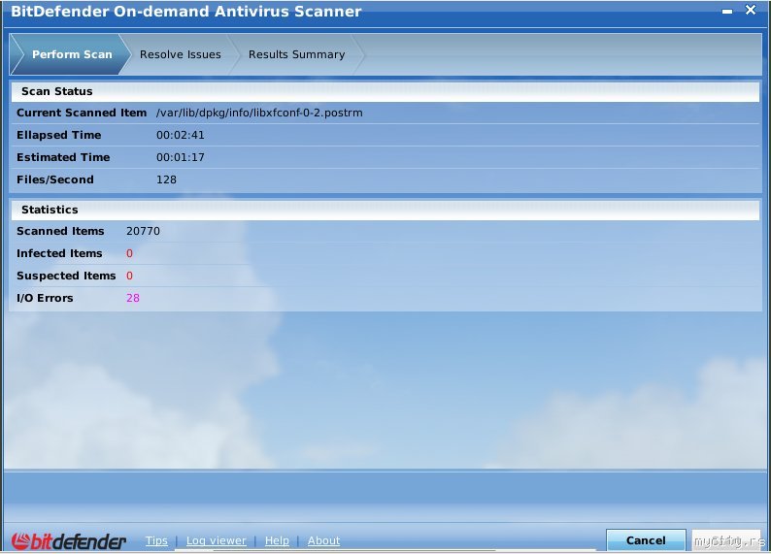Close the Antivirus Scanner window
This screenshot has height=554, width=771.
pos(751,10)
